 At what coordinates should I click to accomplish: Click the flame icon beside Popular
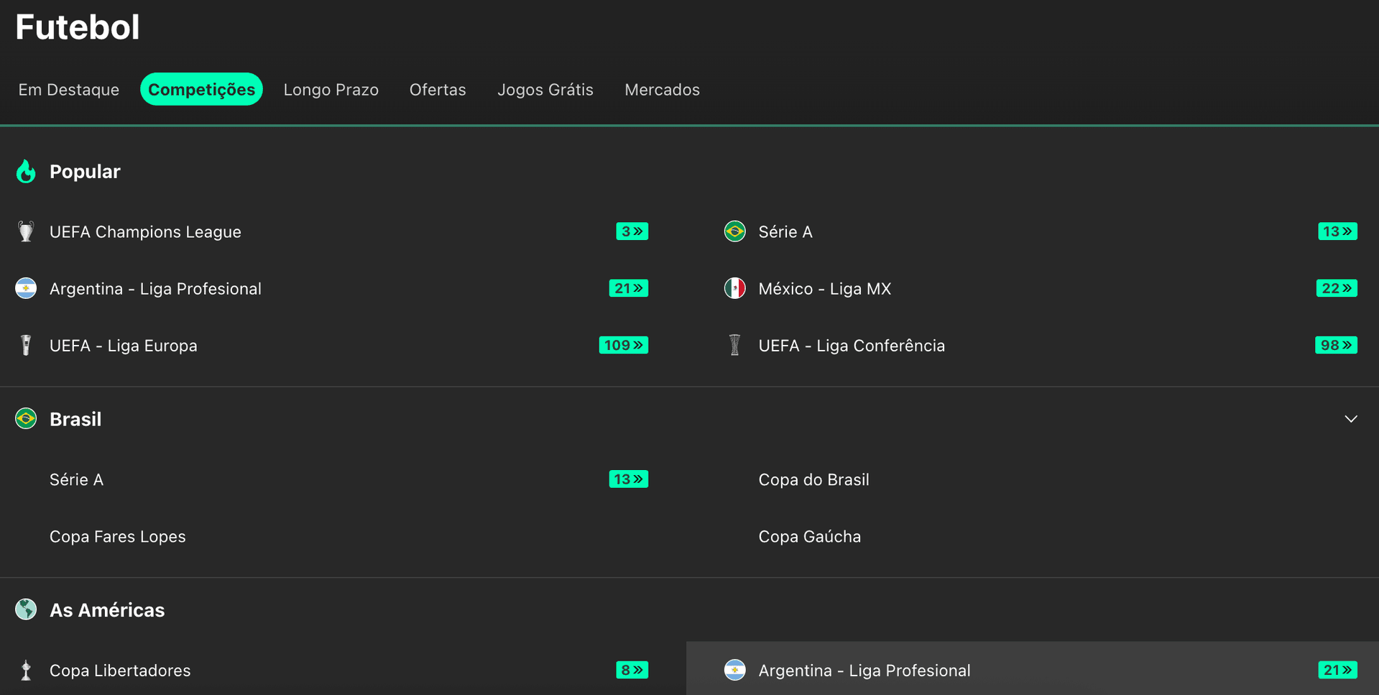[26, 172]
